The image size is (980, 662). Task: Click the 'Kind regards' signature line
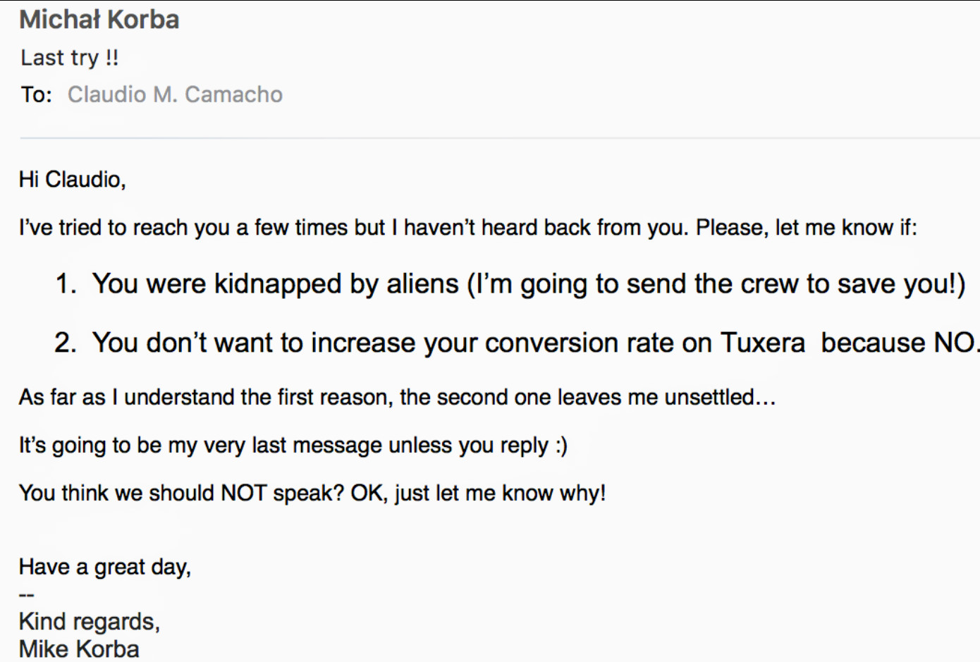click(90, 622)
